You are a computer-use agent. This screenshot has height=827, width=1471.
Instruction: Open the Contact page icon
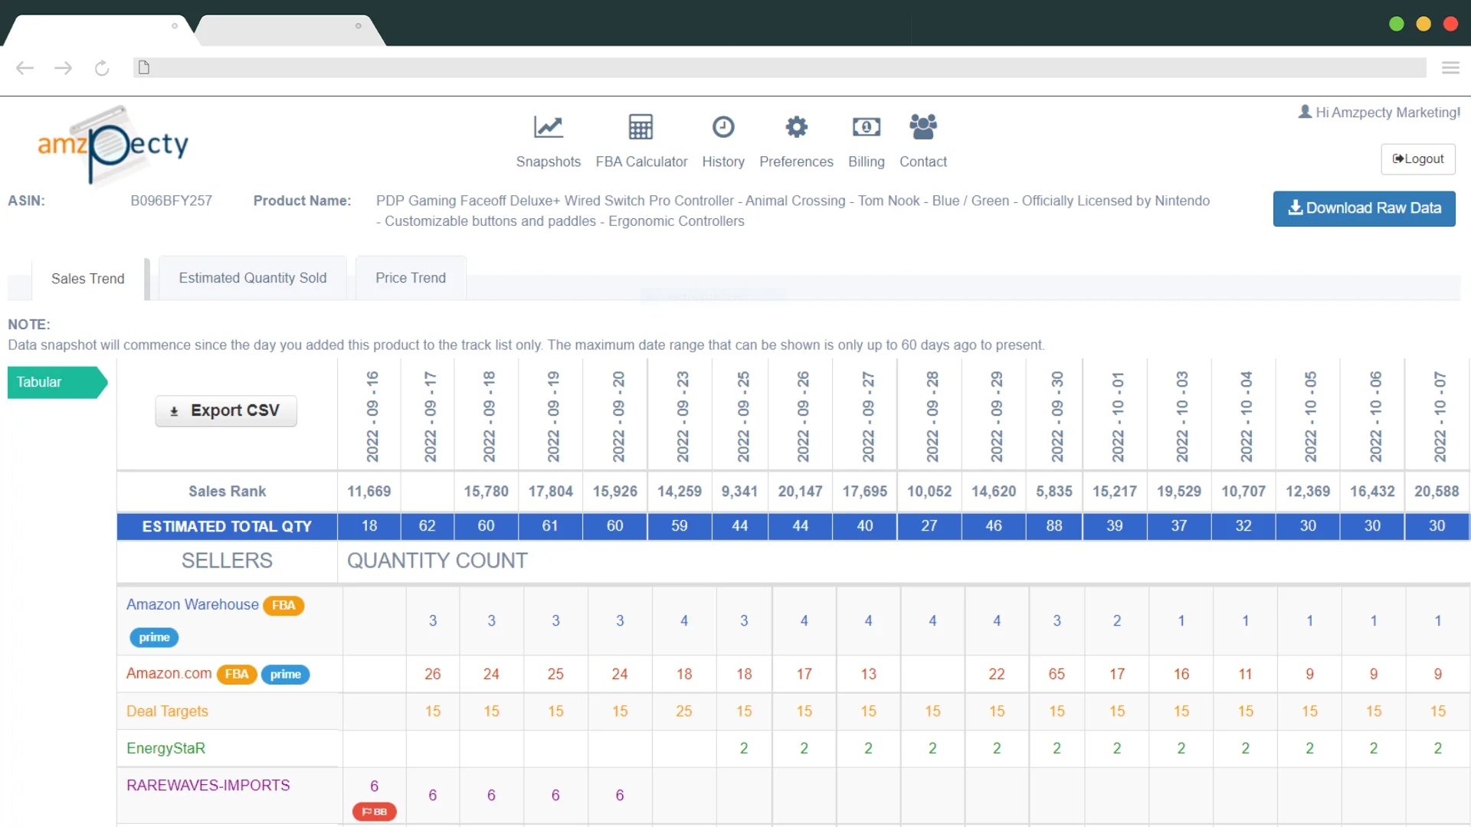(x=922, y=126)
